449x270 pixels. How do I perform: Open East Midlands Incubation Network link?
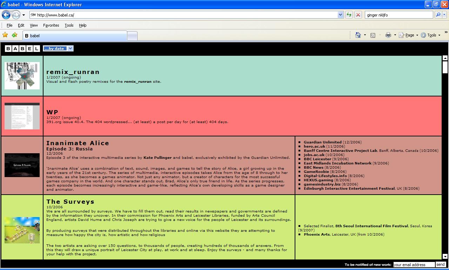[337, 163]
